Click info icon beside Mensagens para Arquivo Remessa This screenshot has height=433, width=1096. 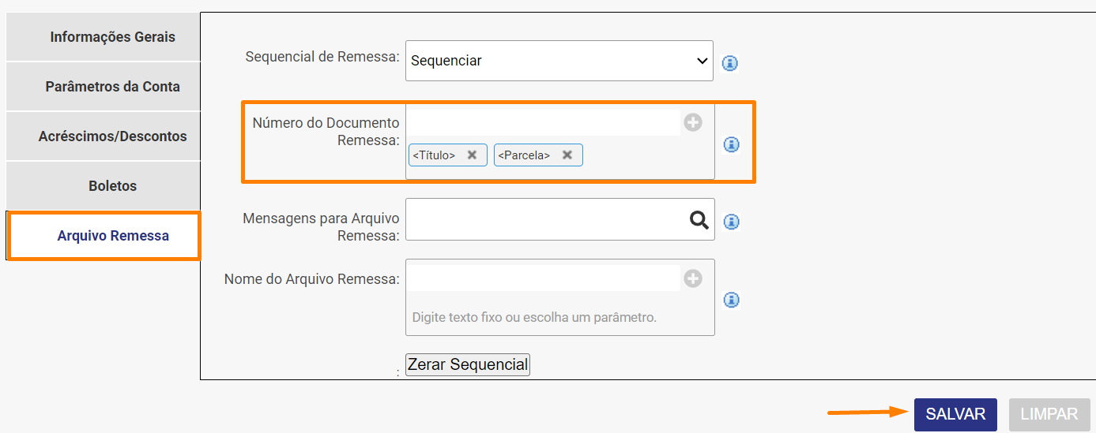(x=732, y=222)
